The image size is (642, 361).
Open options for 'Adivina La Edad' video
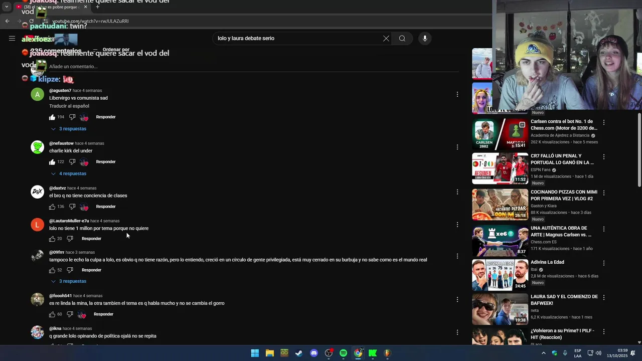pyautogui.click(x=604, y=263)
